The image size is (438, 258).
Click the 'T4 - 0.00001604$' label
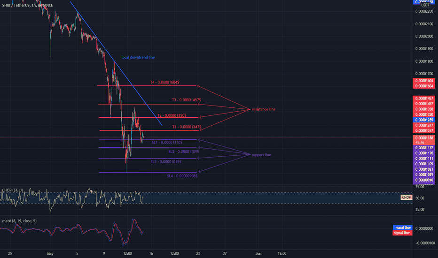pos(164,82)
